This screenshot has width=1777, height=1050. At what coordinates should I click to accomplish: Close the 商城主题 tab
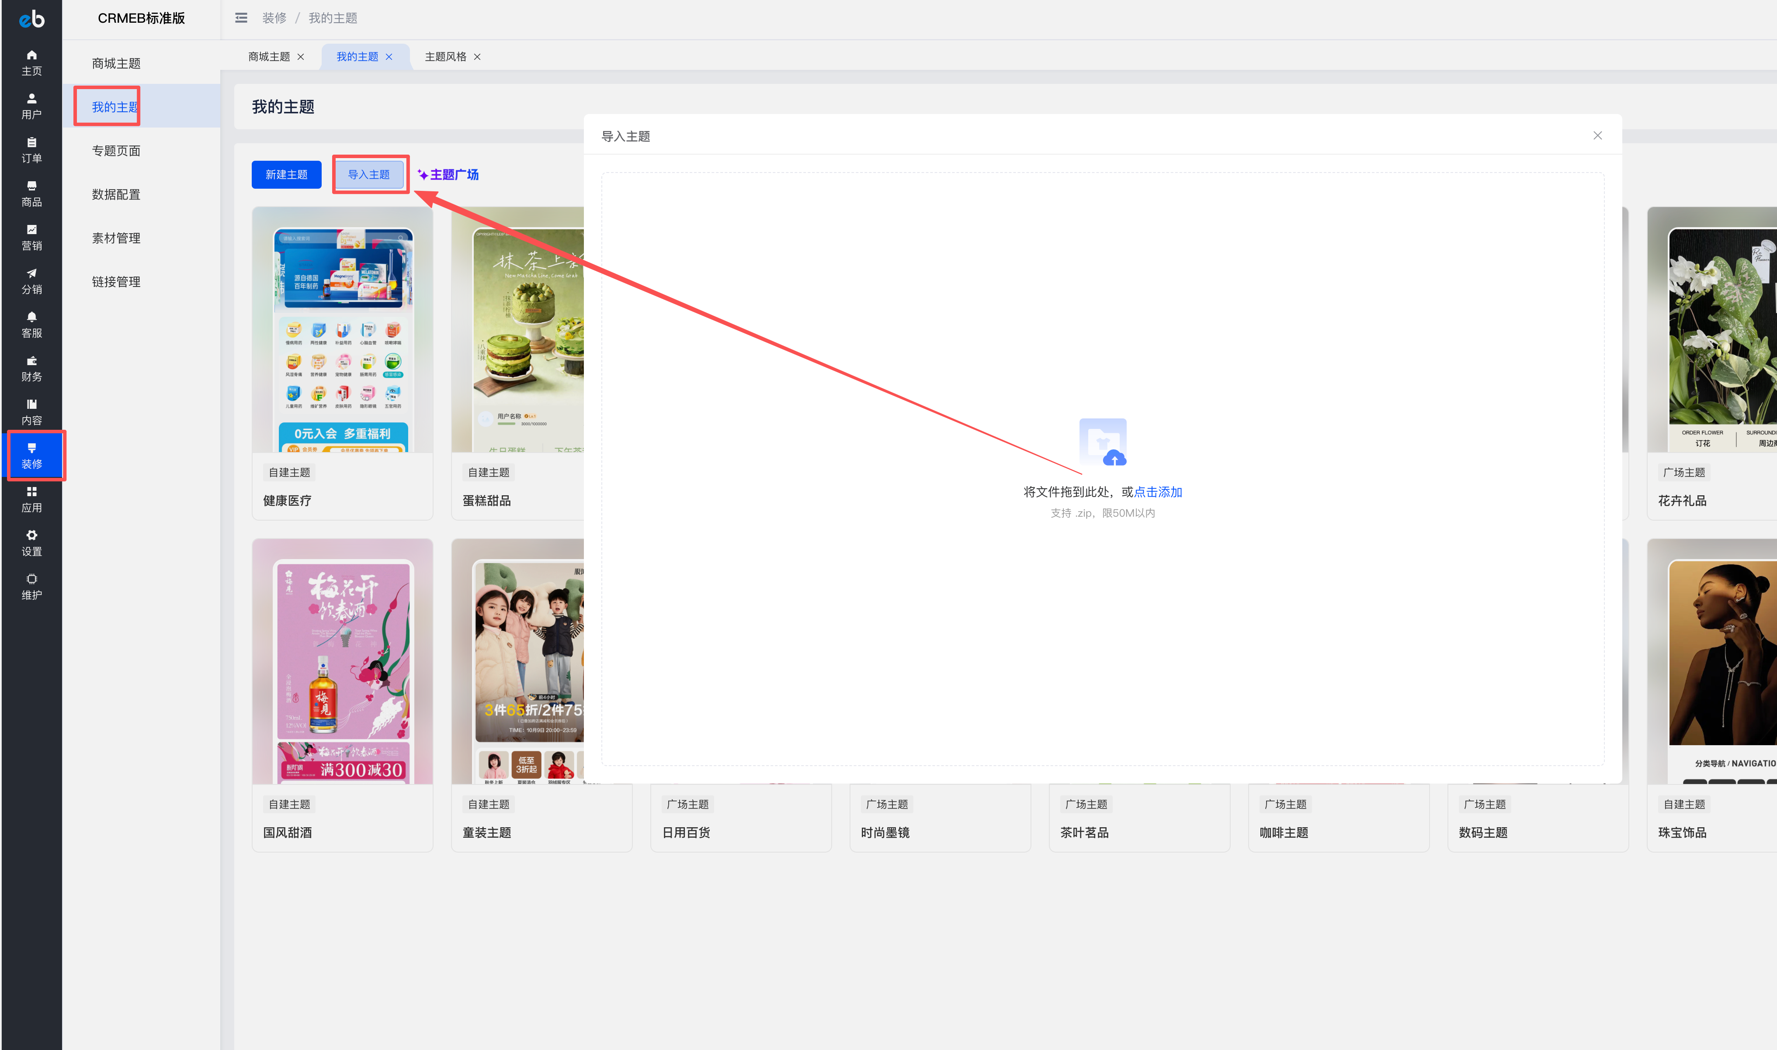click(x=301, y=57)
